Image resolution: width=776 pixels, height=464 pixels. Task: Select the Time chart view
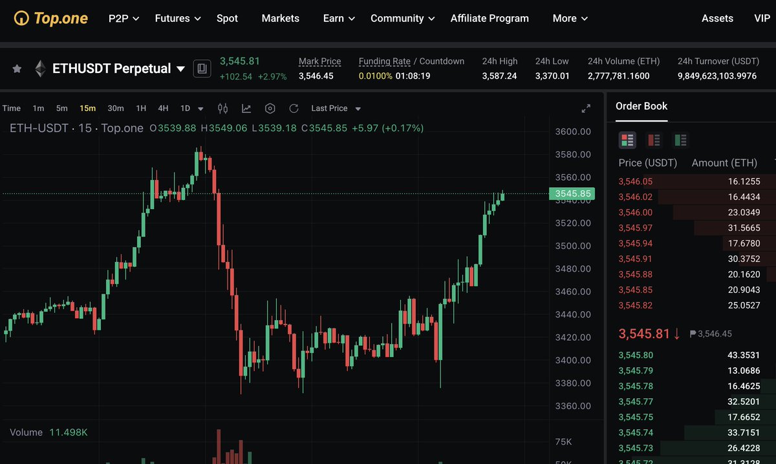[x=12, y=108]
